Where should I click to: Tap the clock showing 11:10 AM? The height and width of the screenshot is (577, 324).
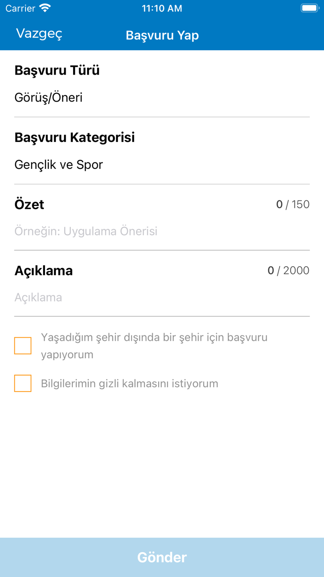162,8
